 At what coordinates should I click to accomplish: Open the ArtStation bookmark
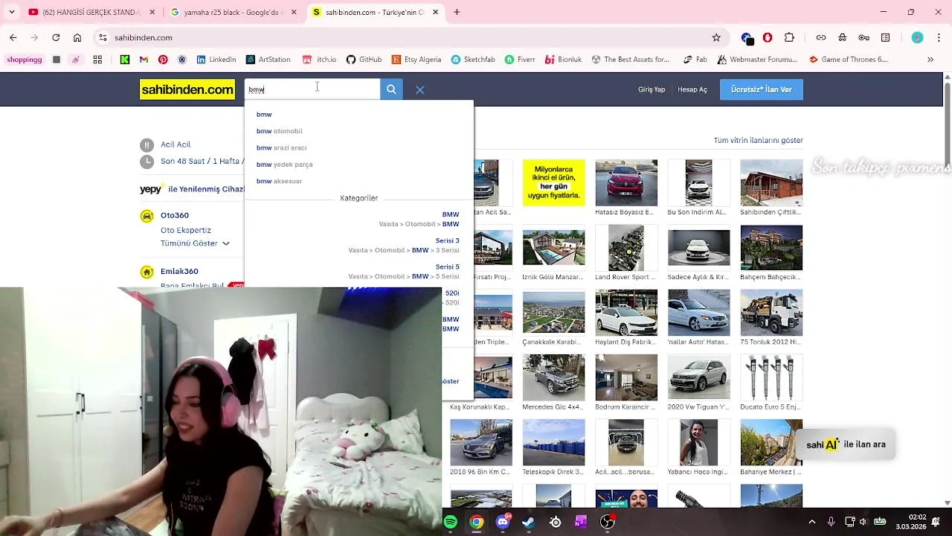pyautogui.click(x=268, y=60)
